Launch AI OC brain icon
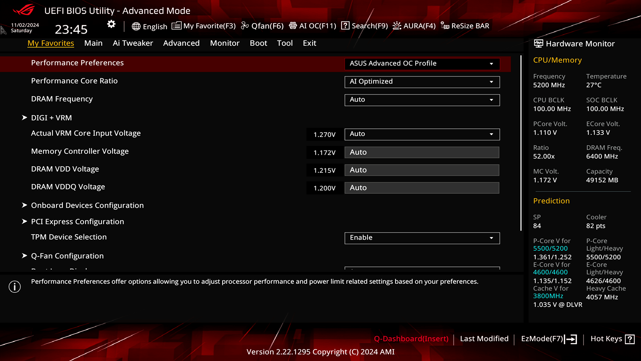 pyautogui.click(x=293, y=26)
